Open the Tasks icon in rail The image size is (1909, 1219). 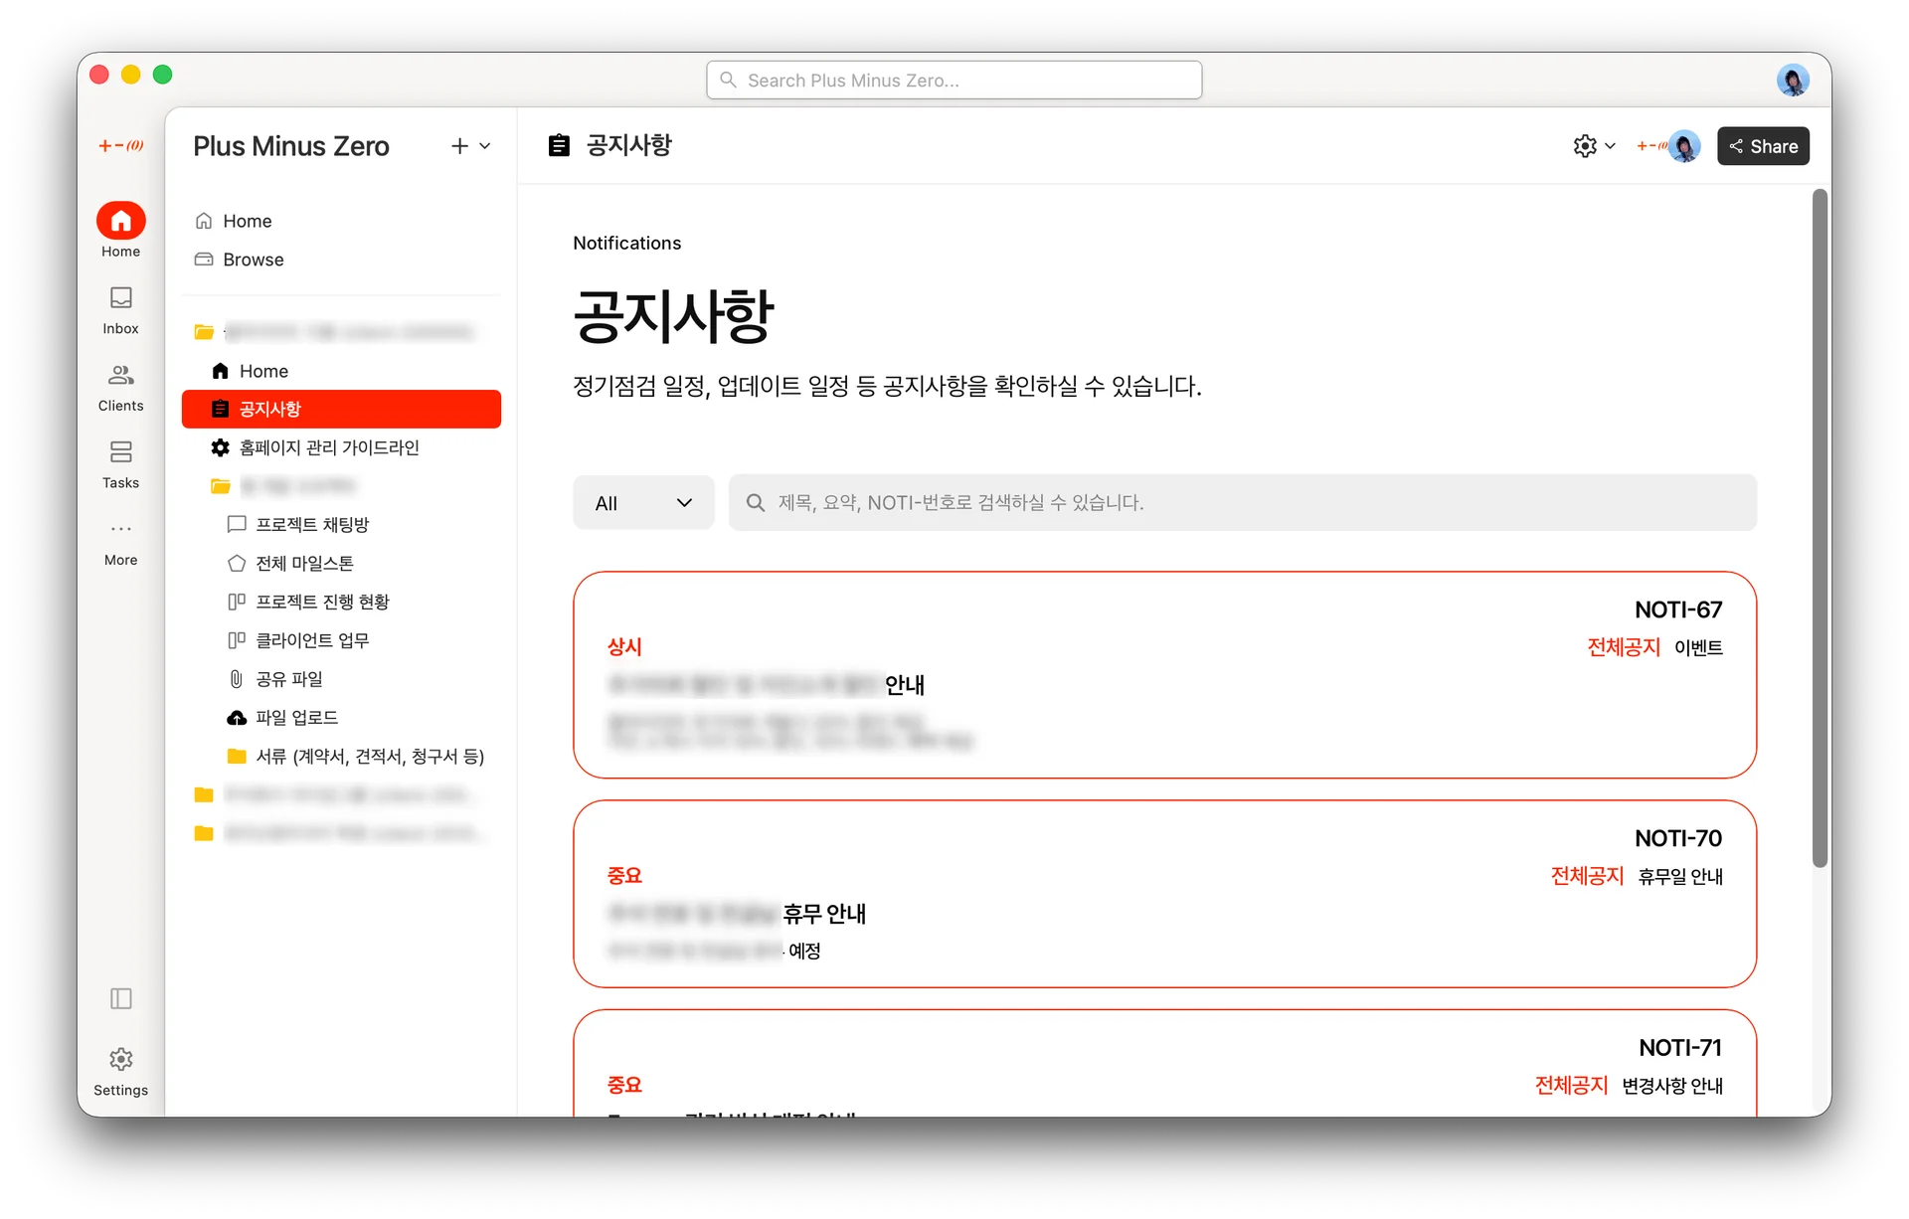(120, 453)
